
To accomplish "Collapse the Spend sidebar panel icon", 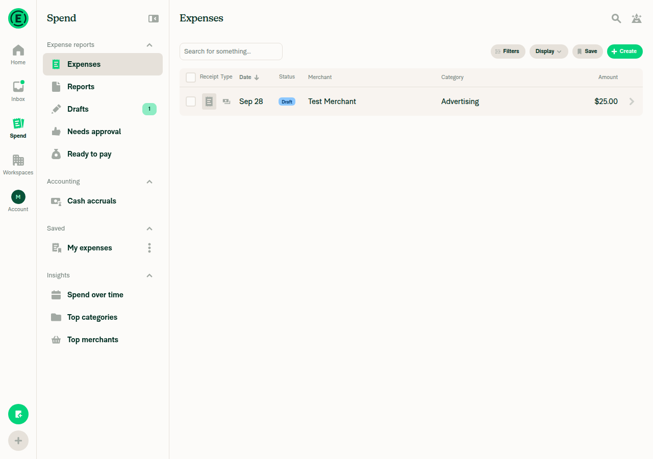I will (154, 18).
